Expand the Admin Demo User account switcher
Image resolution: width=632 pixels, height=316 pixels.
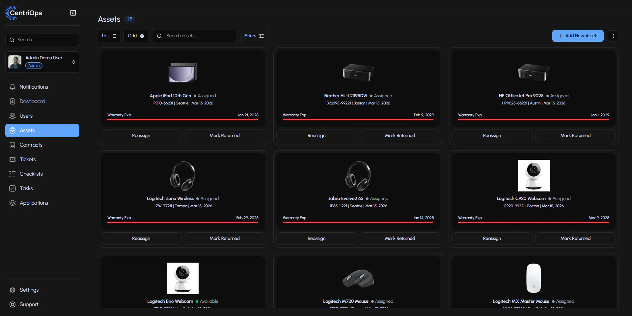point(73,62)
